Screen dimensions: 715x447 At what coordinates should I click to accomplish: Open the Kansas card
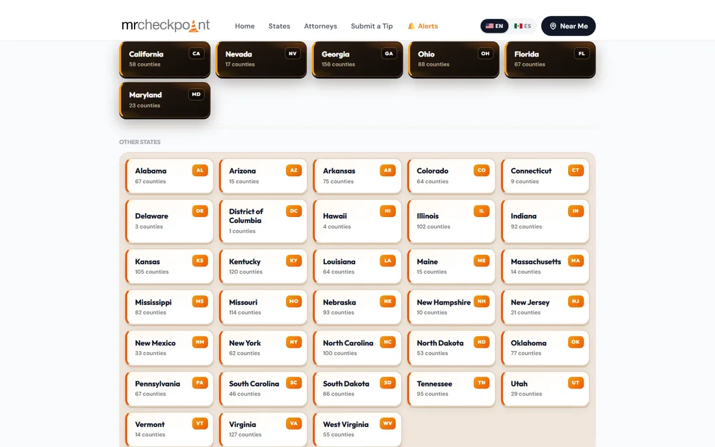[169, 266]
